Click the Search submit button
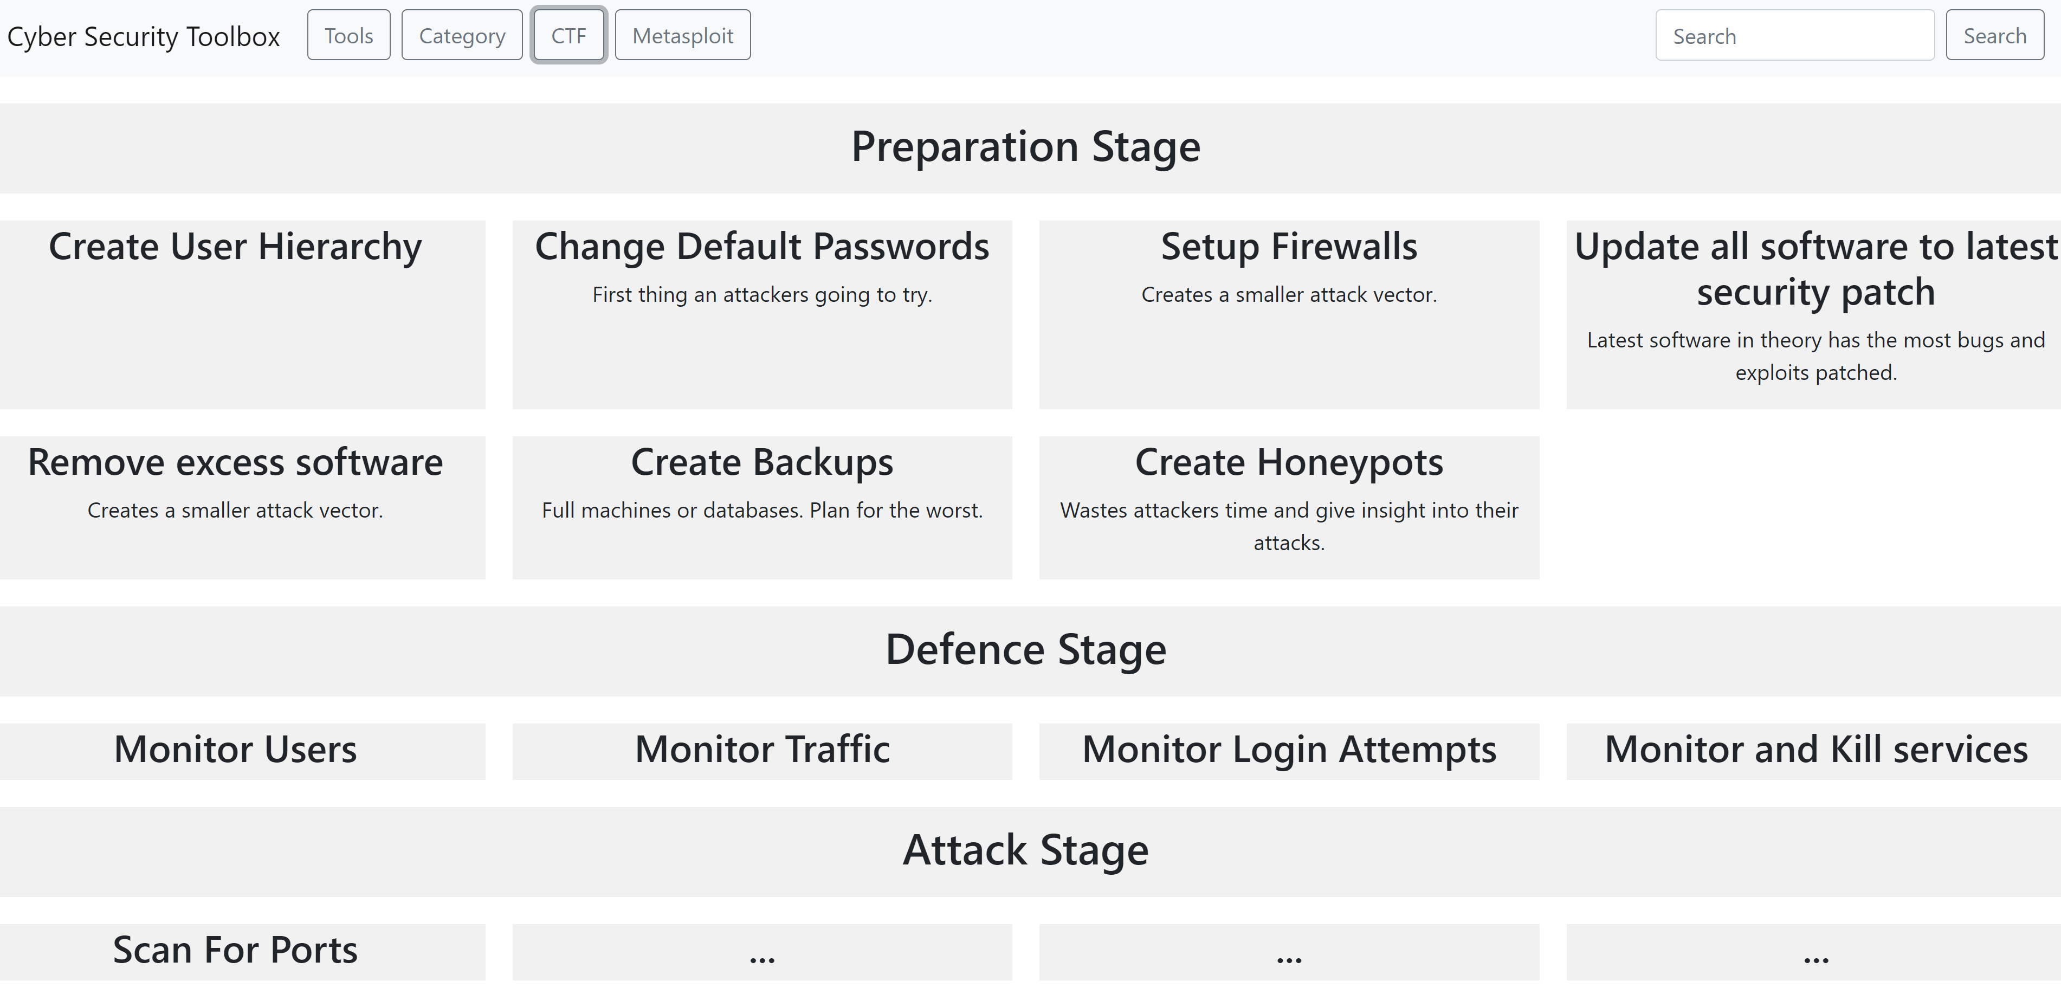The width and height of the screenshot is (2061, 994). click(1994, 35)
